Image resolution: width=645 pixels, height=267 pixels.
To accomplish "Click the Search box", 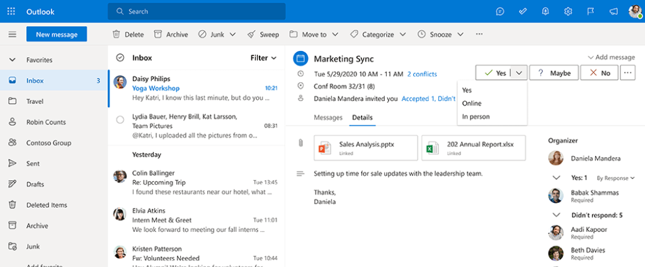I will click(197, 11).
